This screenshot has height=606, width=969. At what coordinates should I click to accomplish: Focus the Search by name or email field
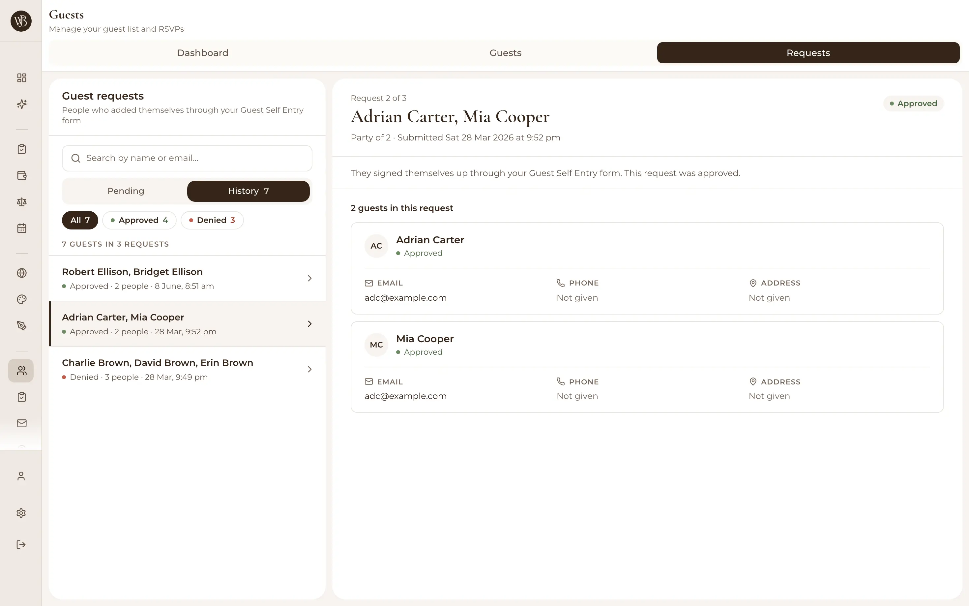[x=187, y=158]
